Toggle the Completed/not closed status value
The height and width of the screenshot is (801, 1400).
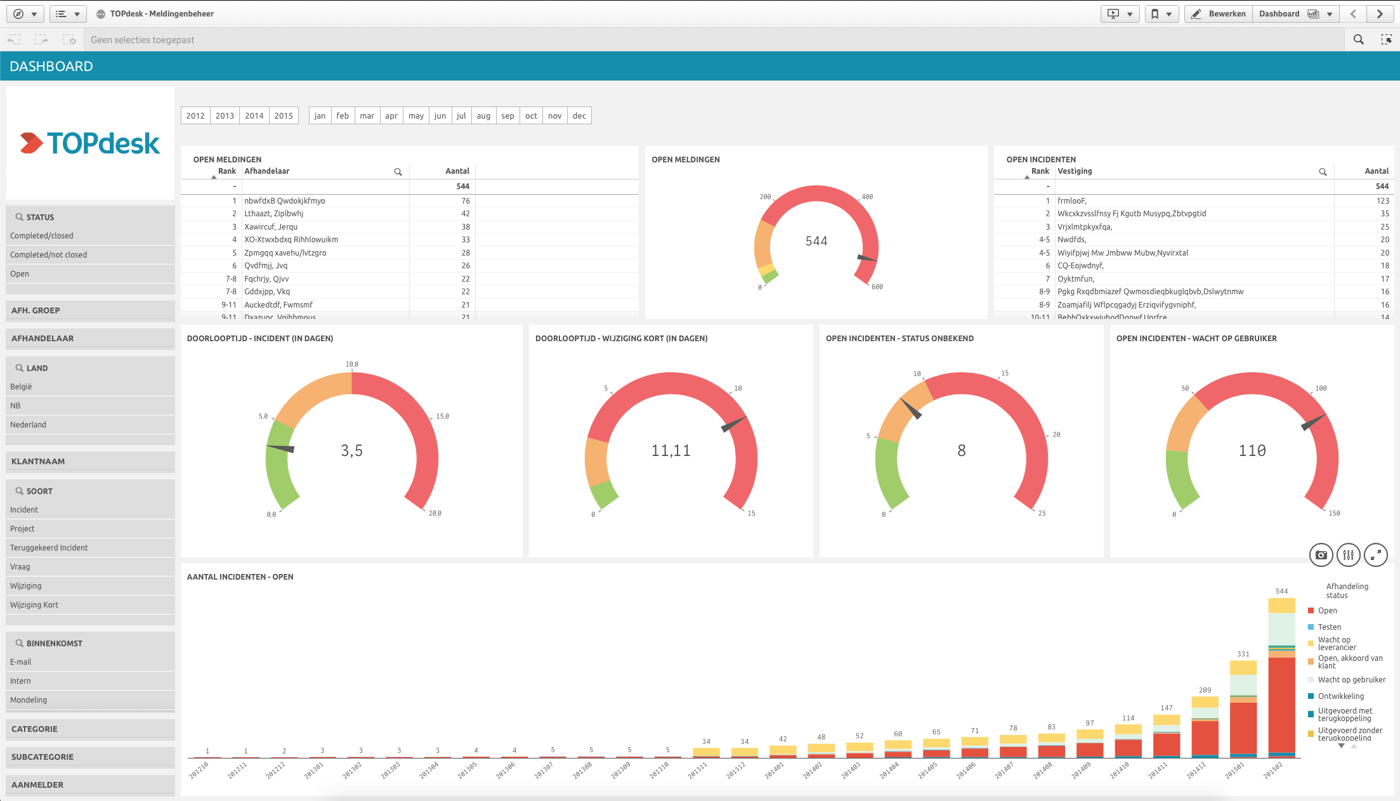click(x=90, y=255)
